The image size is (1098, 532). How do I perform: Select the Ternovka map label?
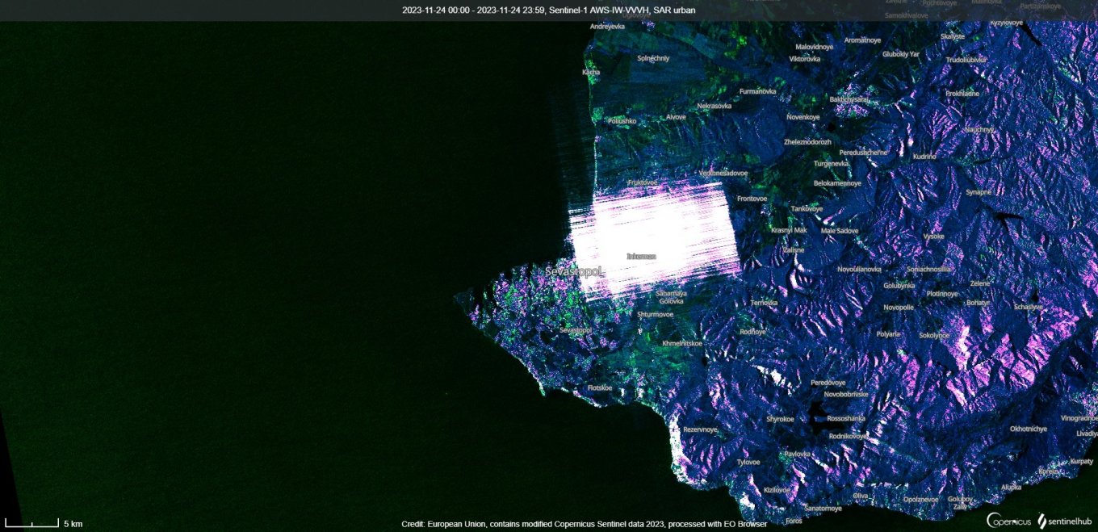pos(764,303)
